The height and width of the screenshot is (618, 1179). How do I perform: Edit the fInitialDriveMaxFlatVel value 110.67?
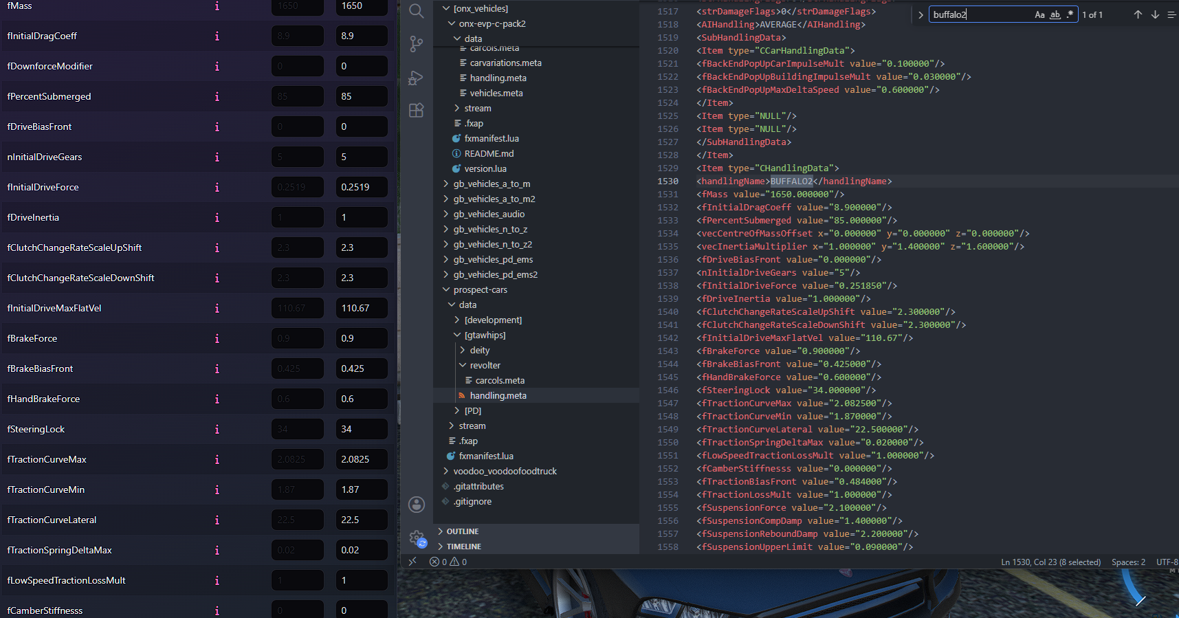click(362, 308)
